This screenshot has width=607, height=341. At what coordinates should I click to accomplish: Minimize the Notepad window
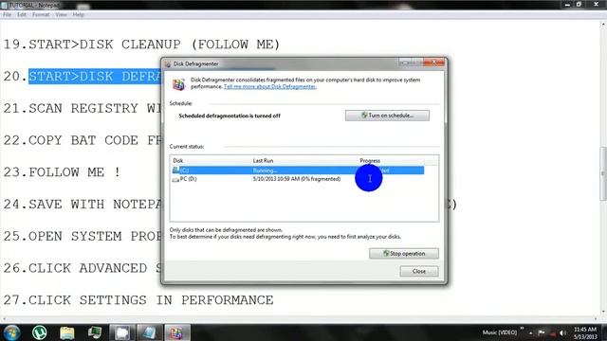[567, 5]
